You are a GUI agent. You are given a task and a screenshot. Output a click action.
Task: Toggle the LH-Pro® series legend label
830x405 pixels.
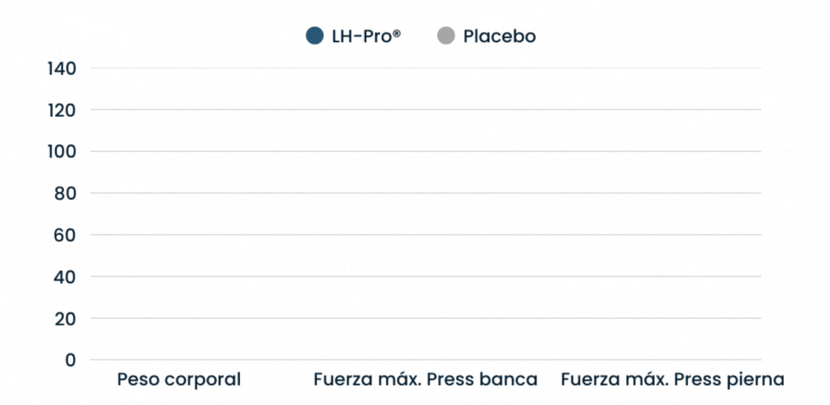tap(366, 36)
